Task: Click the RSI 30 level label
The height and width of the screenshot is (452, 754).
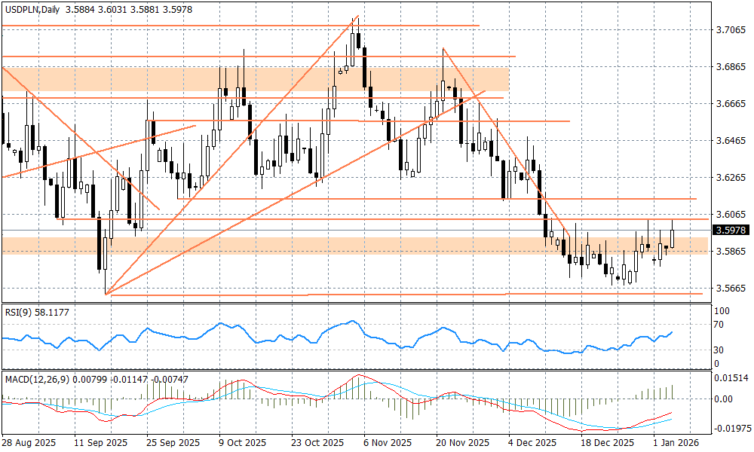Action: (719, 350)
